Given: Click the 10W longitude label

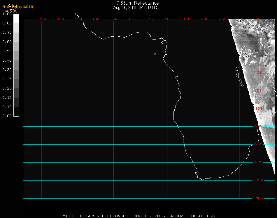Looking at the screenshot, I should (x=96, y=19).
